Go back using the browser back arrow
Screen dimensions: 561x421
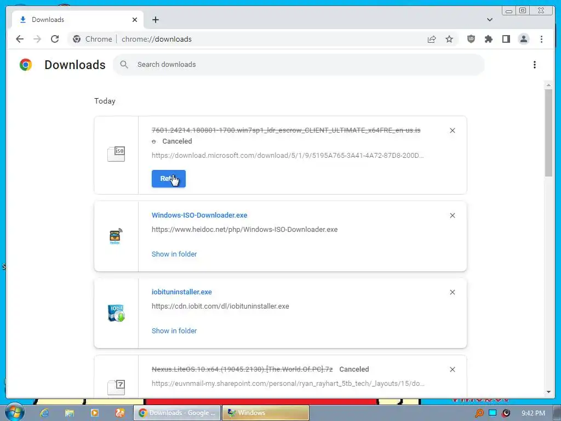(20, 39)
